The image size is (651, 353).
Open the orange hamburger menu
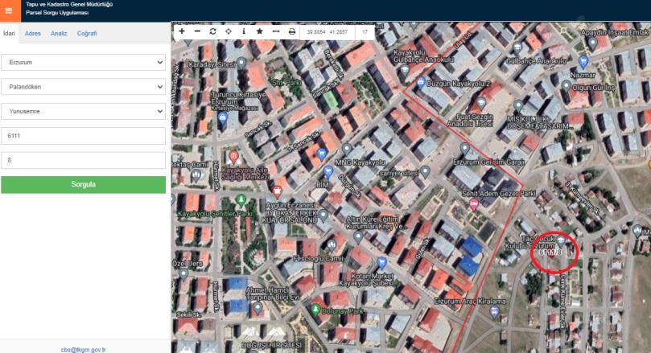(8, 10)
